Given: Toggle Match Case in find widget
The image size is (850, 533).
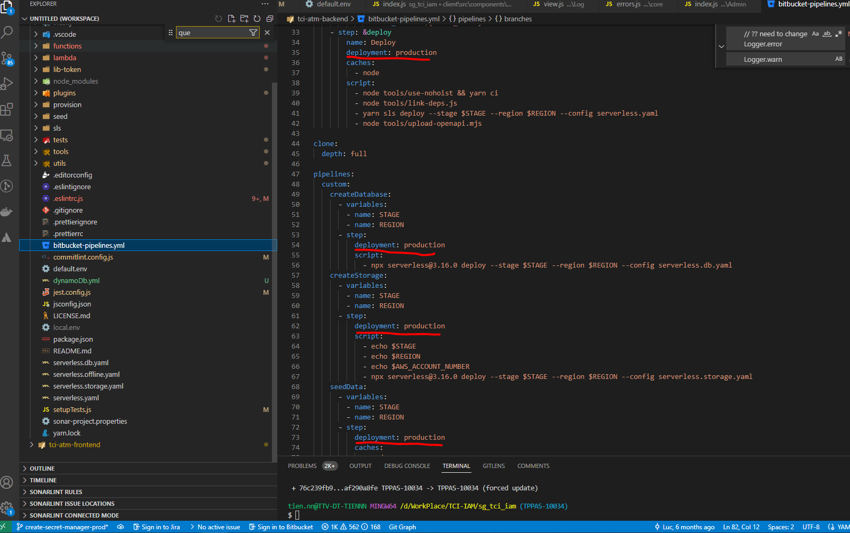Looking at the screenshot, I should pyautogui.click(x=815, y=34).
